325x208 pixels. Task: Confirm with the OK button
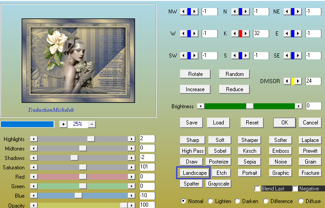coord(284,123)
